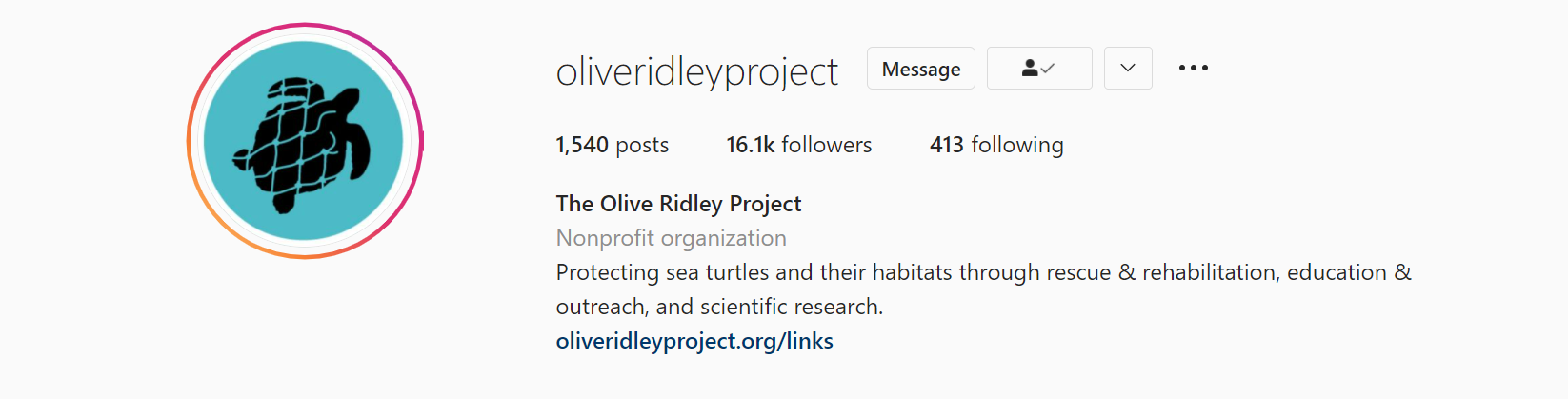Screen dimensions: 1568x399
Task: Open the turtle logo profile picture story
Action: point(304,141)
